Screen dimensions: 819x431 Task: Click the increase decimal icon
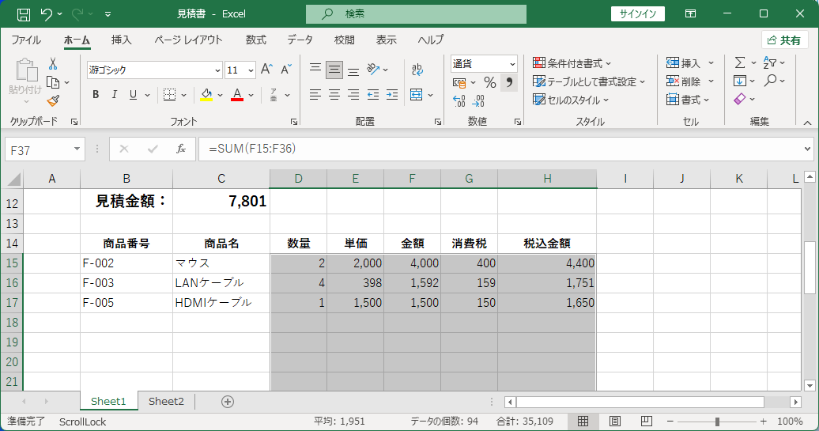click(x=459, y=100)
